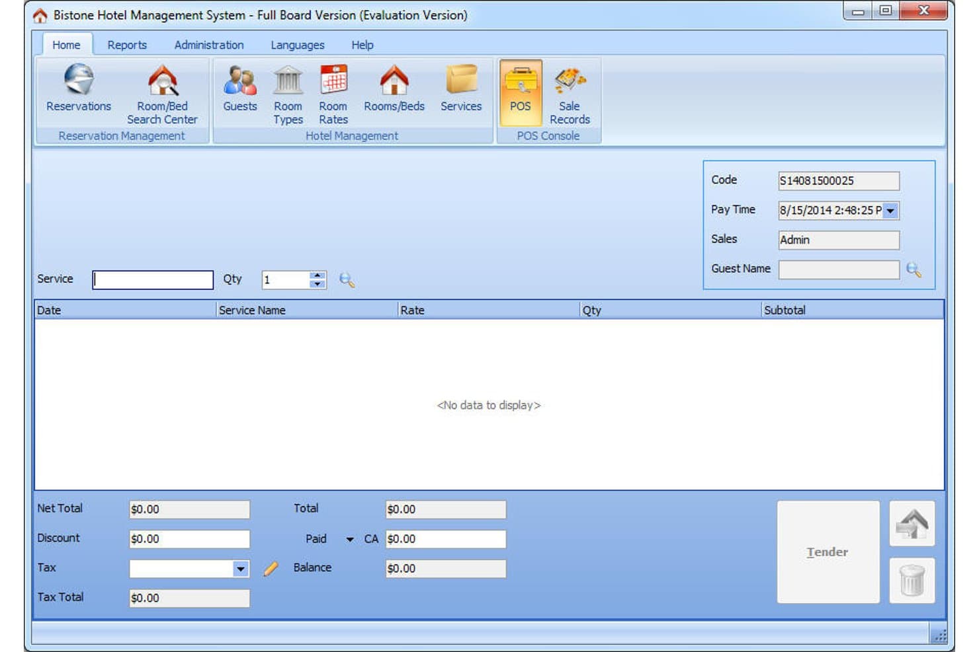Open the Guests list
Viewport: 979px width, 652px height.
coord(240,89)
